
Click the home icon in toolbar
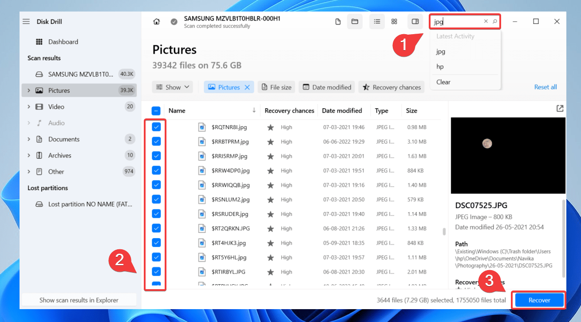[156, 22]
